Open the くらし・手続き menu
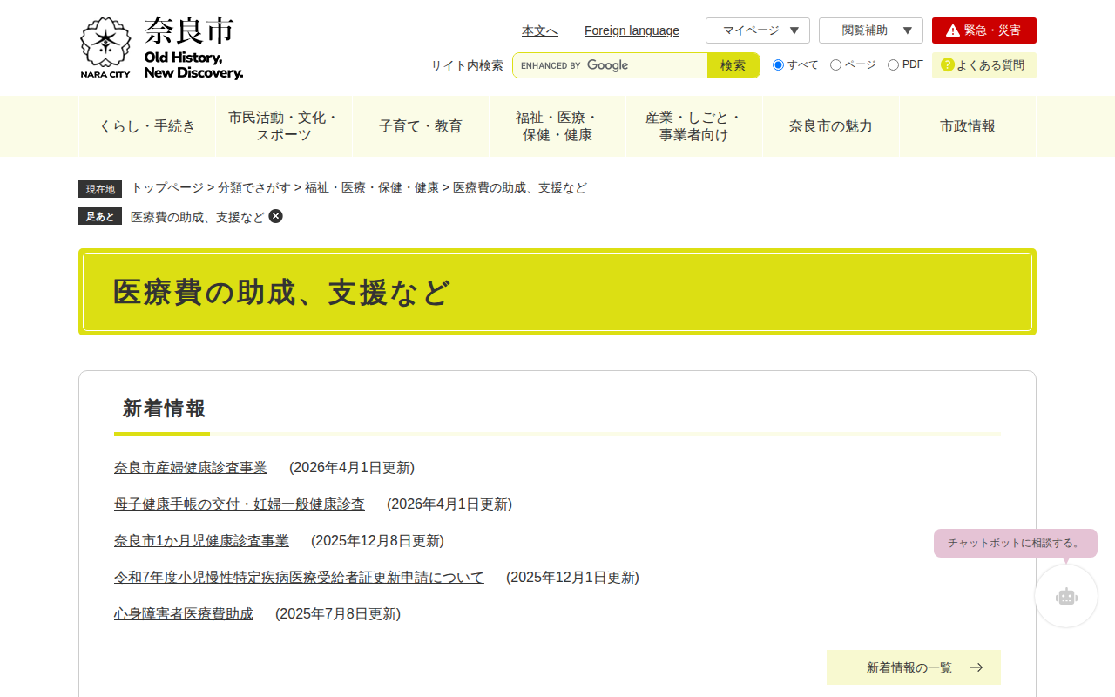Viewport: 1115px width, 697px height. [x=147, y=126]
